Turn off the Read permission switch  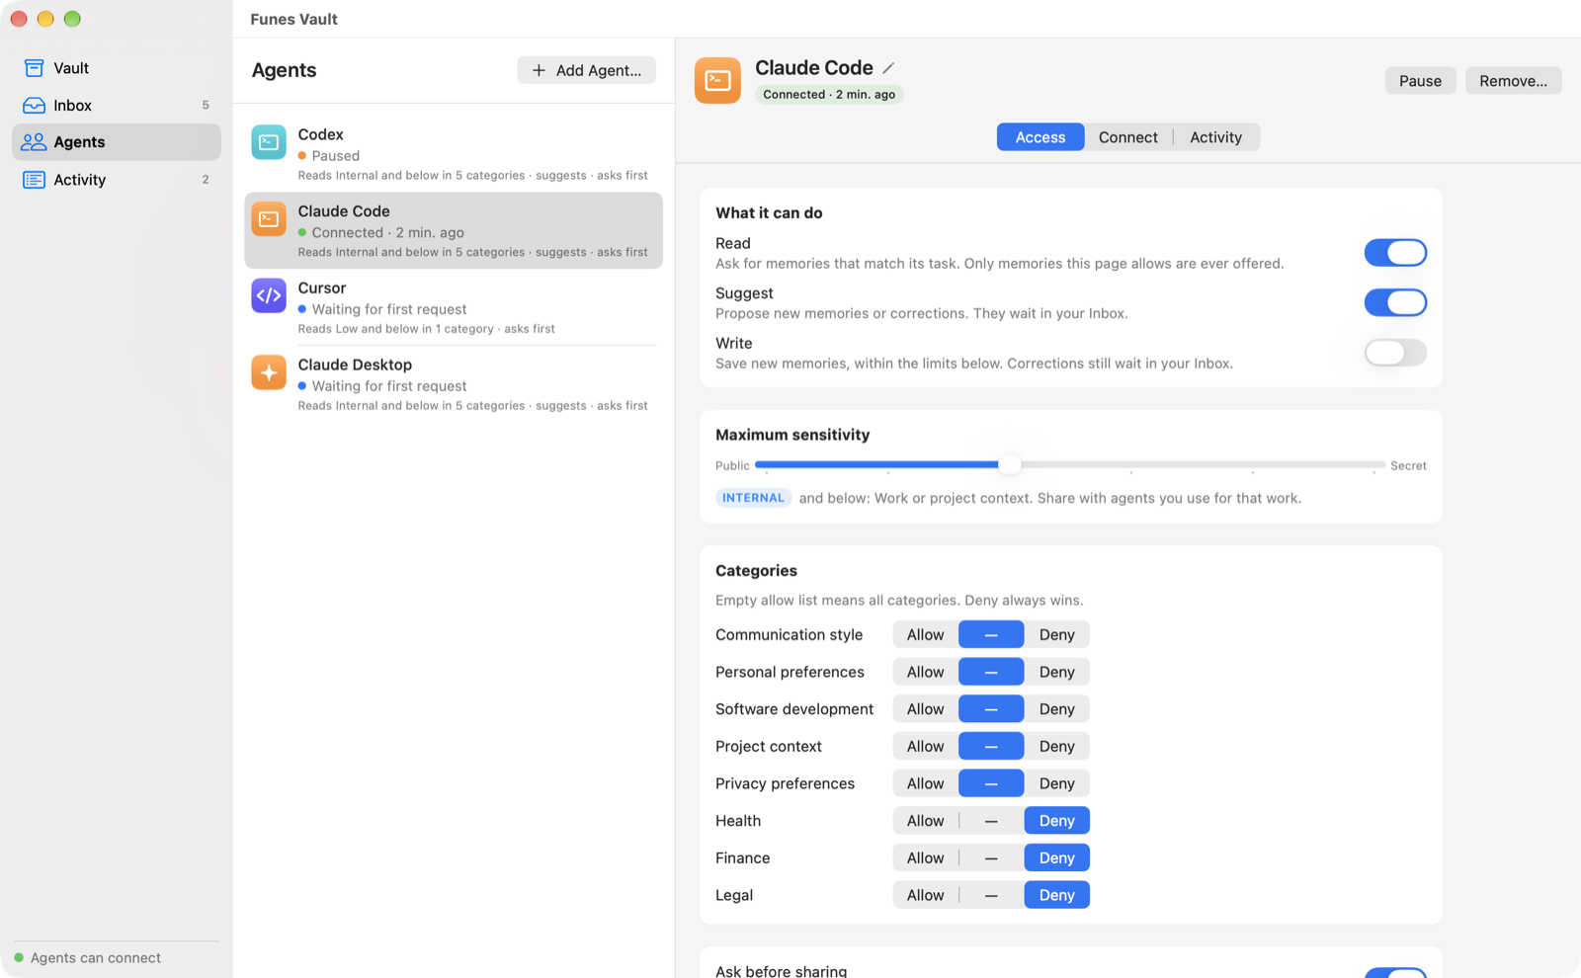click(1395, 253)
